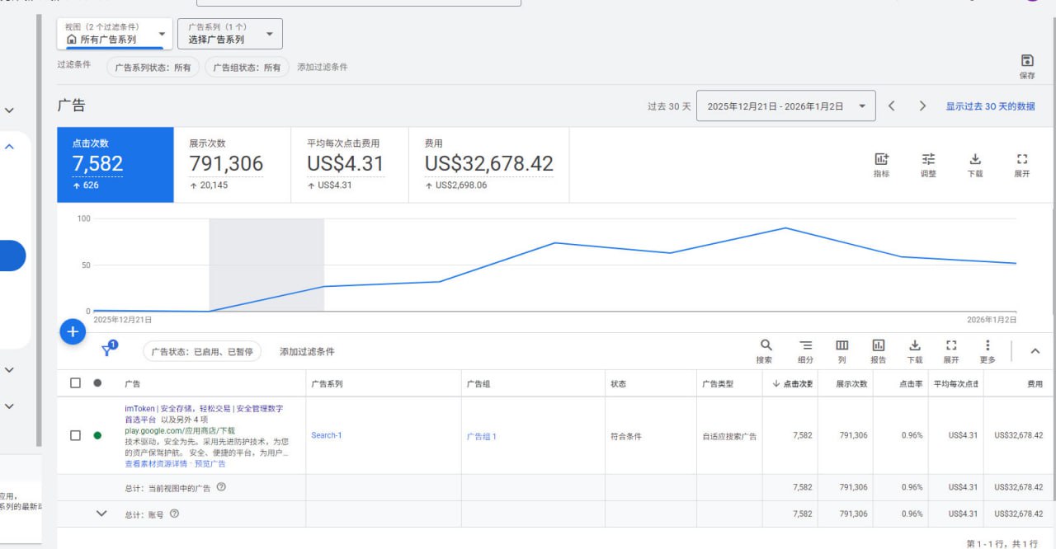The height and width of the screenshot is (549, 1056).
Task: Tick the select-all checkbox in header
Action: [x=76, y=383]
